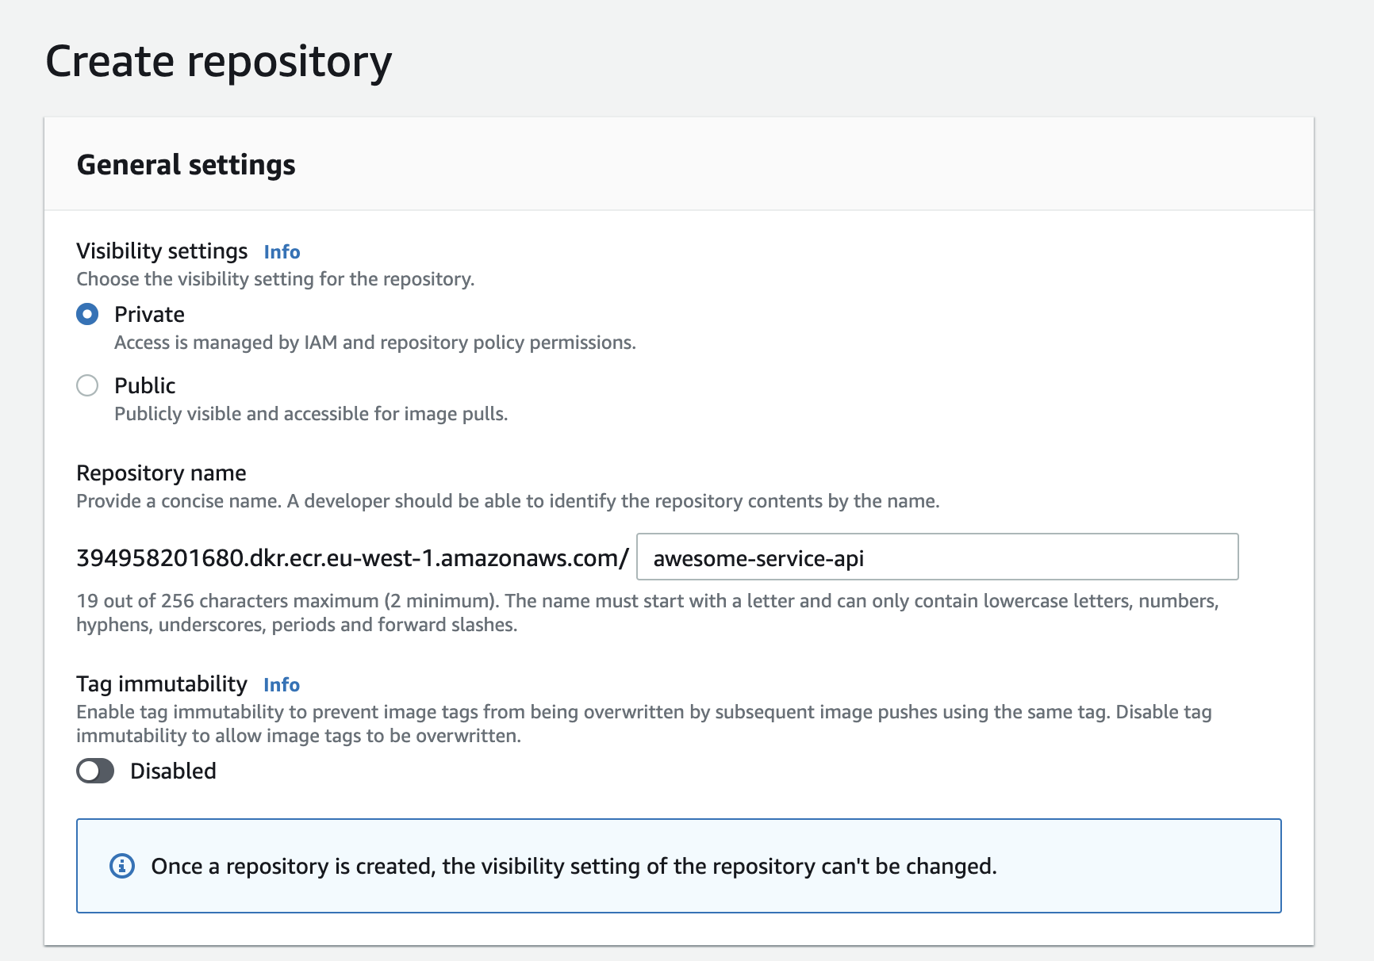Click the awesome-service-api text in the name field

click(760, 558)
